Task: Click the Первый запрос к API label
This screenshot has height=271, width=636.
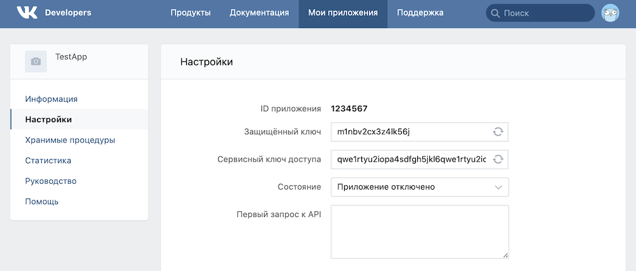Action: pyautogui.click(x=279, y=214)
